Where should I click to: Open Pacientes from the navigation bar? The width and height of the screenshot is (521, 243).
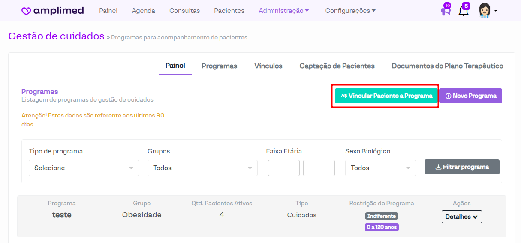pyautogui.click(x=229, y=11)
